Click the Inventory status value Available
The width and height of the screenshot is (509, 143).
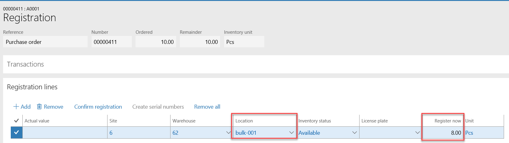(309, 133)
